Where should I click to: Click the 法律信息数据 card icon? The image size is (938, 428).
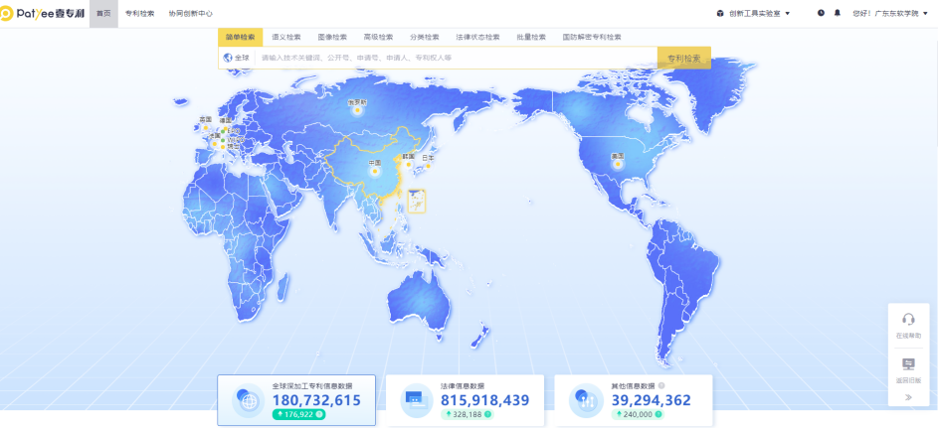(x=414, y=400)
